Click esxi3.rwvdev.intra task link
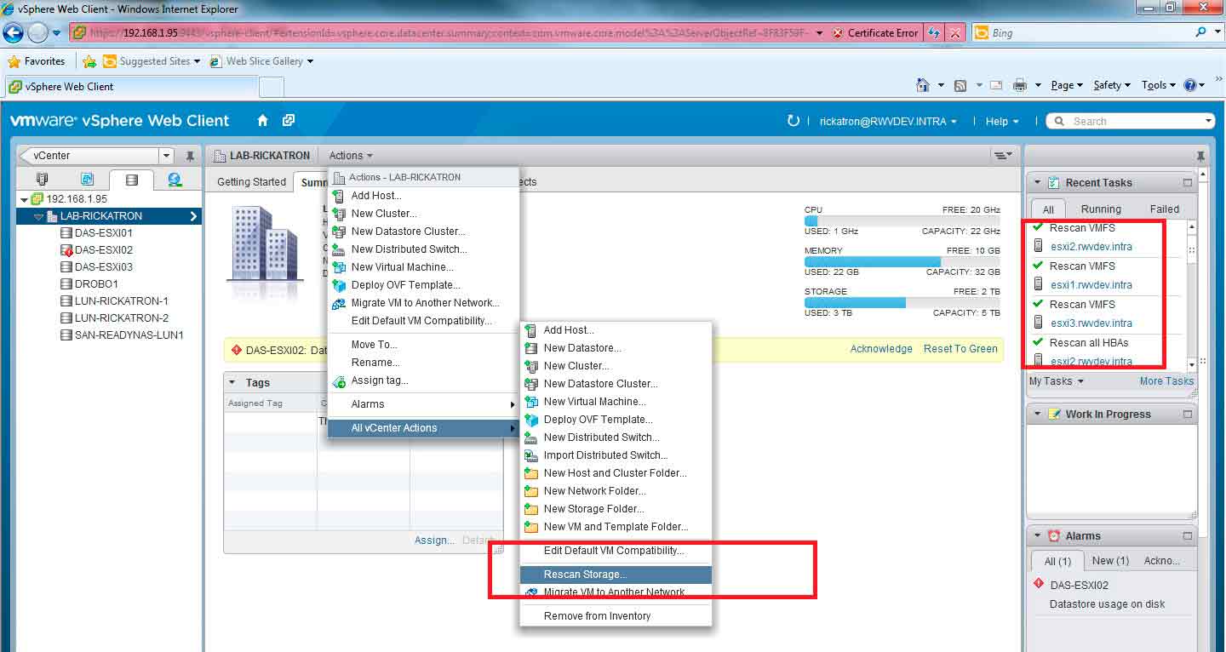1226x652 pixels. (1091, 323)
